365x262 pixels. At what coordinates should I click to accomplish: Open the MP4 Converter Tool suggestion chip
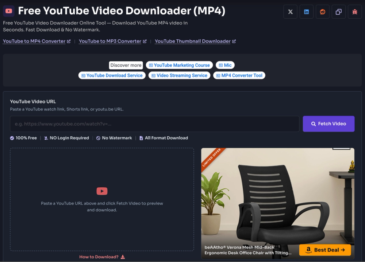(x=239, y=75)
